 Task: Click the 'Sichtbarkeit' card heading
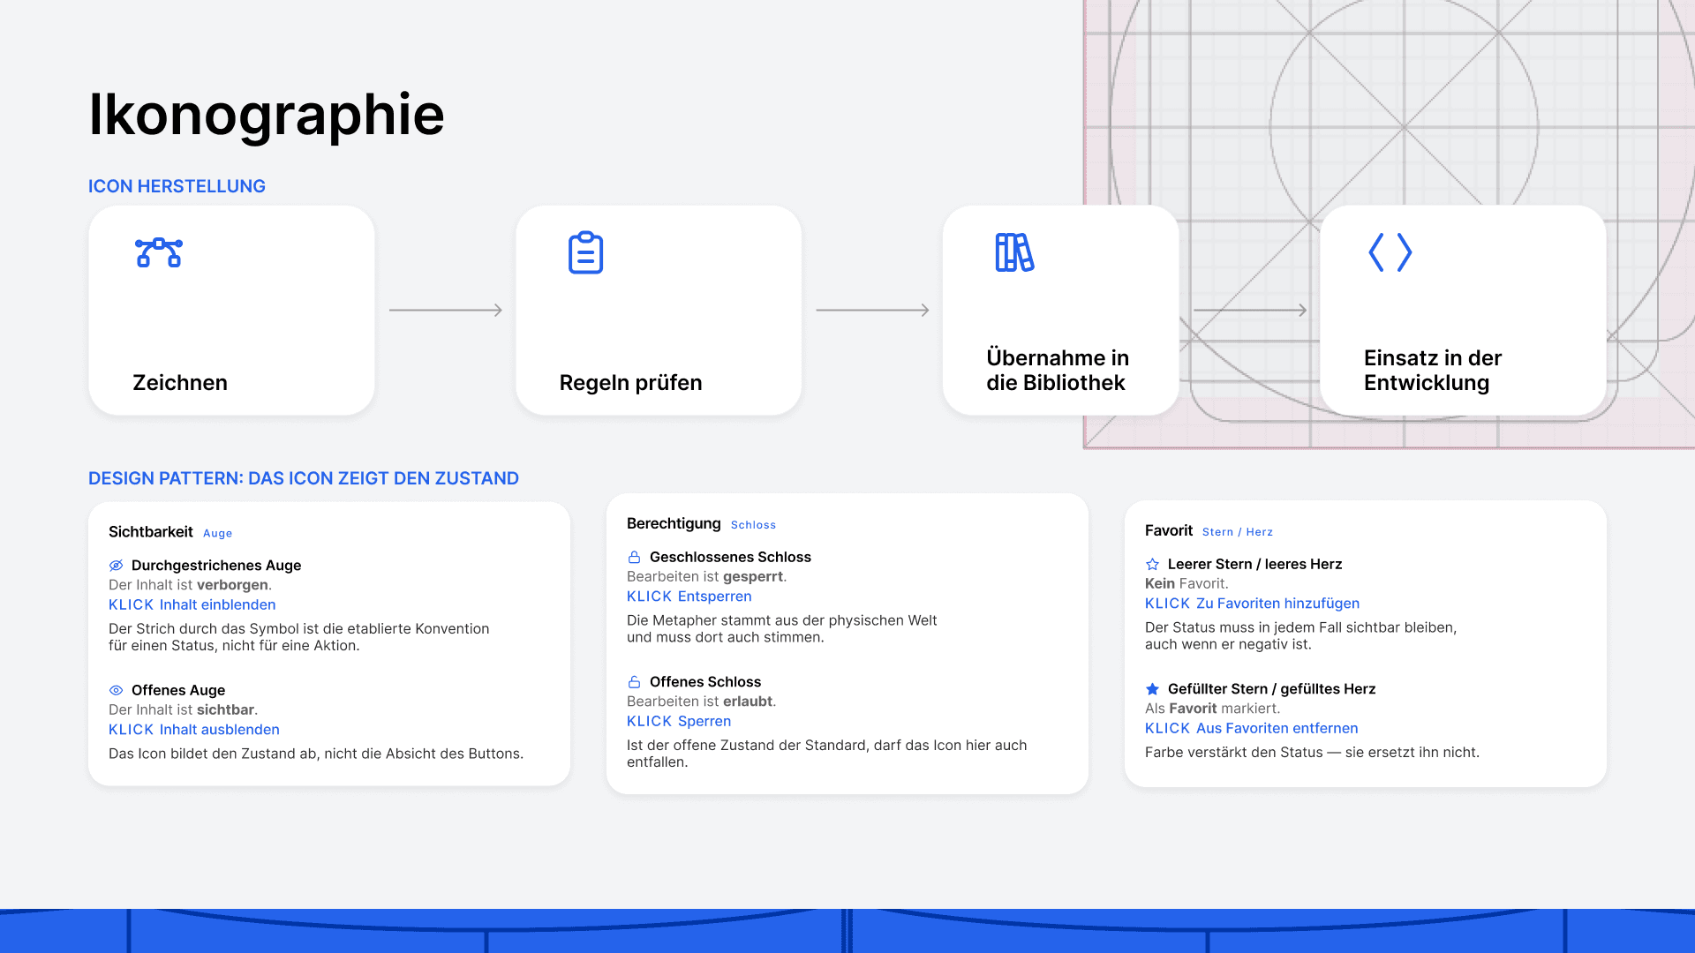pyautogui.click(x=151, y=532)
